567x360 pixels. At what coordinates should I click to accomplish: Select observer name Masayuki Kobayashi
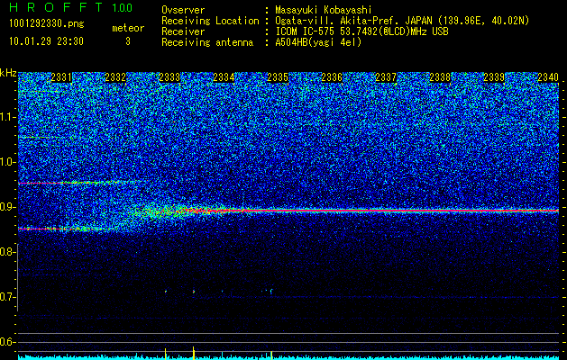[324, 10]
